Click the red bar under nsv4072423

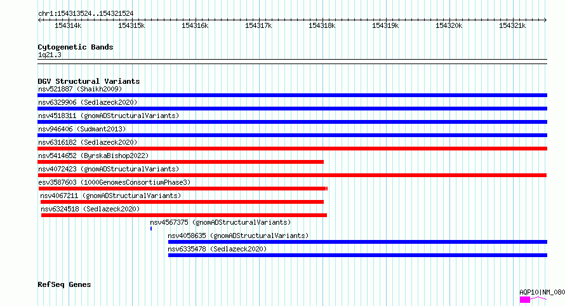(x=292, y=175)
